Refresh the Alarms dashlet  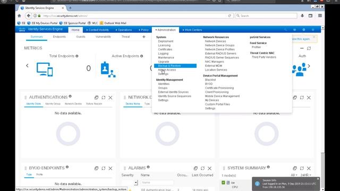tap(202, 168)
